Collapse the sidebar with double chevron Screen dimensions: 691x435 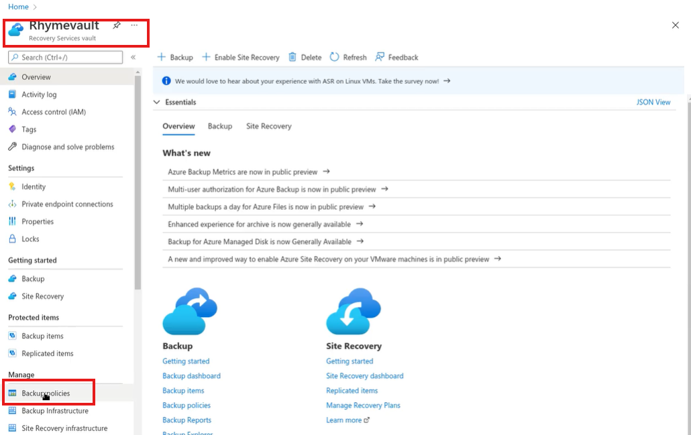pos(133,57)
